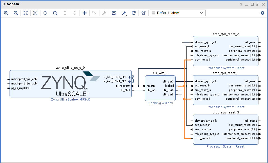Viewport: 268px width, 163px height.
Task: Open diagram settings gear icon
Action: click(x=262, y=13)
